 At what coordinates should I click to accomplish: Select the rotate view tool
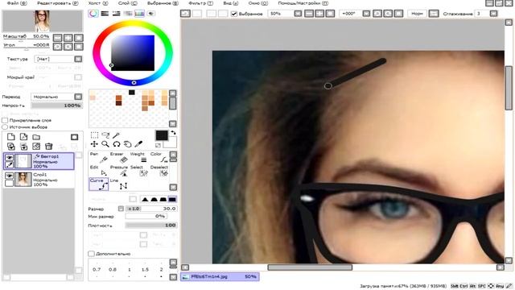(x=116, y=144)
